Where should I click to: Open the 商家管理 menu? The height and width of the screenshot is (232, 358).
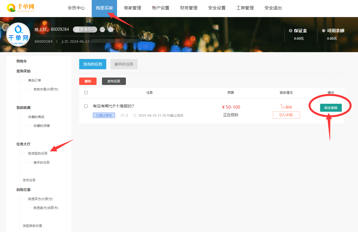click(x=132, y=8)
